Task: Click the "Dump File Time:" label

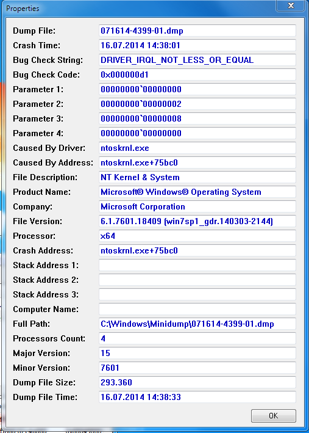Action: point(45,397)
